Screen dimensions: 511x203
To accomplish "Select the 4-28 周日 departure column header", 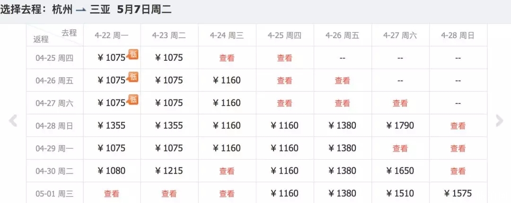I will pos(458,35).
